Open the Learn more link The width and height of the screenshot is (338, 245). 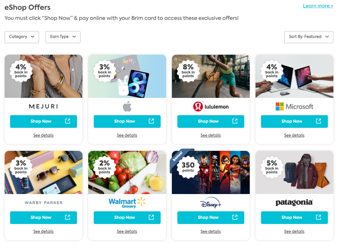tap(318, 6)
